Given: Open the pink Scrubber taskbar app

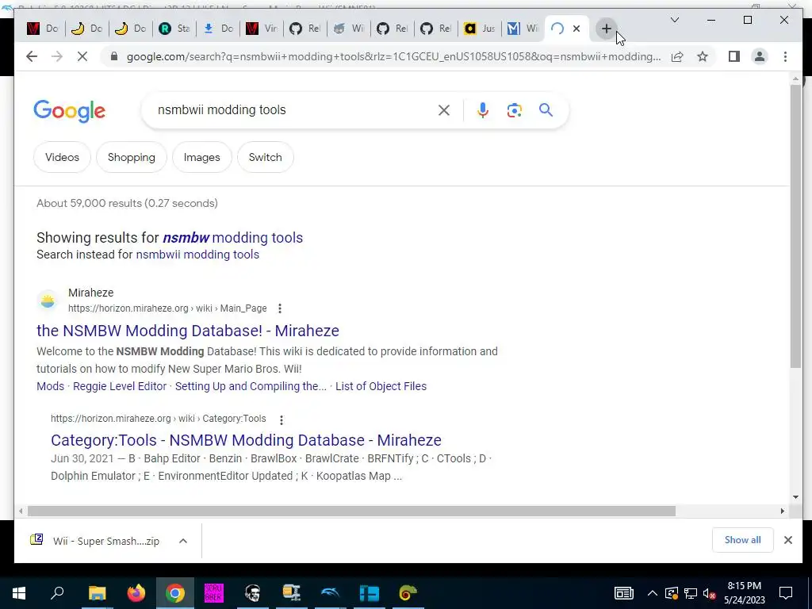Looking at the screenshot, I should pos(214,593).
